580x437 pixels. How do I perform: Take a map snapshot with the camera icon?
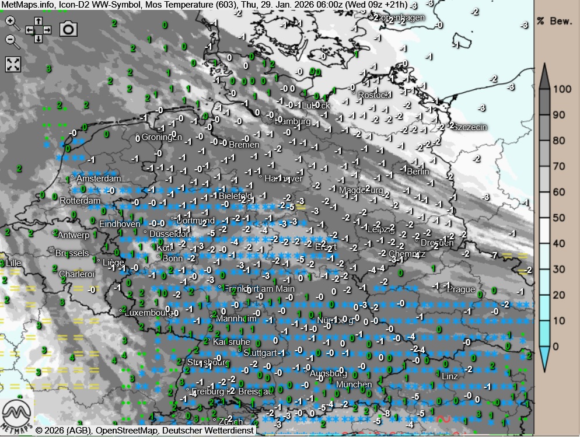coord(68,29)
